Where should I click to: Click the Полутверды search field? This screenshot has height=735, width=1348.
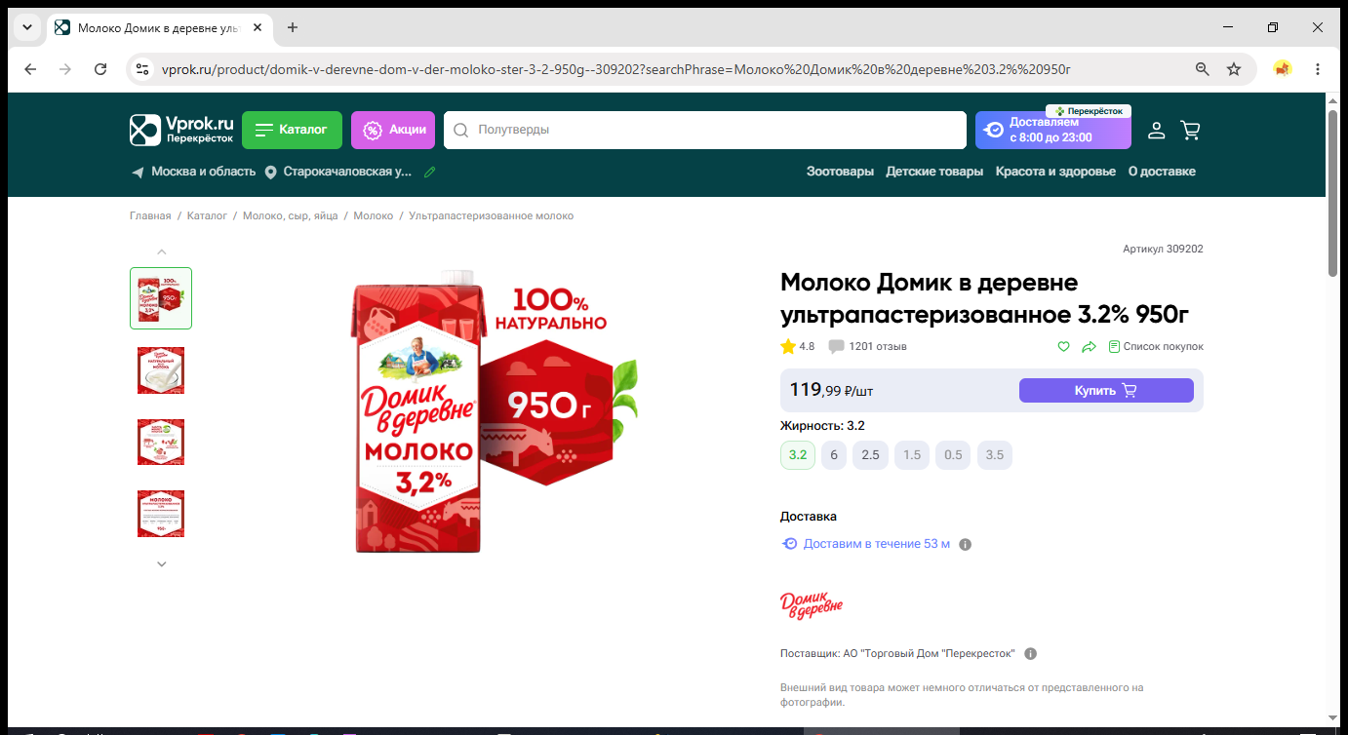[x=704, y=130]
